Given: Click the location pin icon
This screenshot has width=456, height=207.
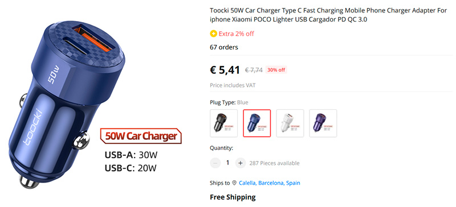Looking at the screenshot, I should coord(234,183).
